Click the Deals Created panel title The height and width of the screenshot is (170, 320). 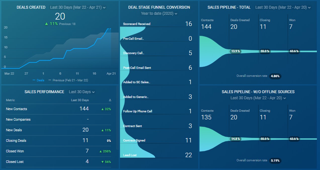pos(31,8)
